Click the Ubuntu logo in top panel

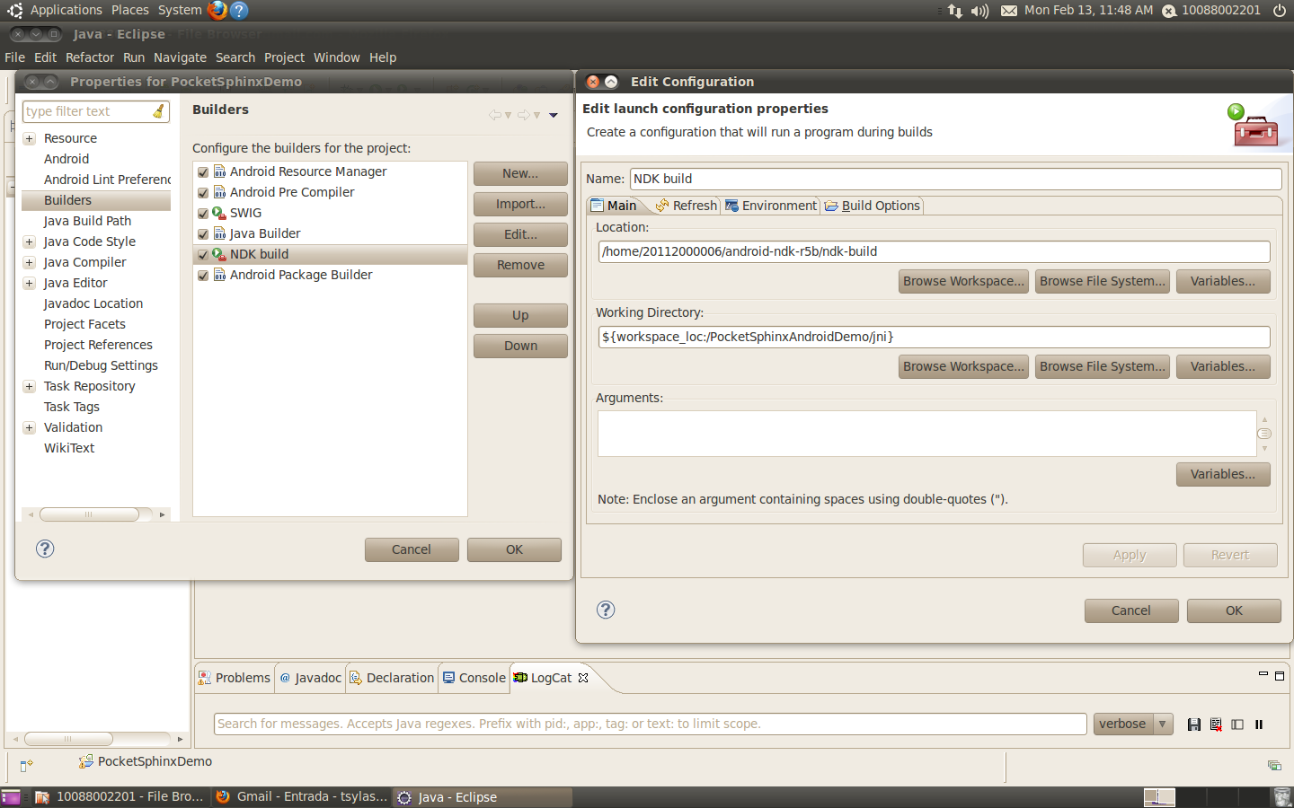[x=14, y=10]
